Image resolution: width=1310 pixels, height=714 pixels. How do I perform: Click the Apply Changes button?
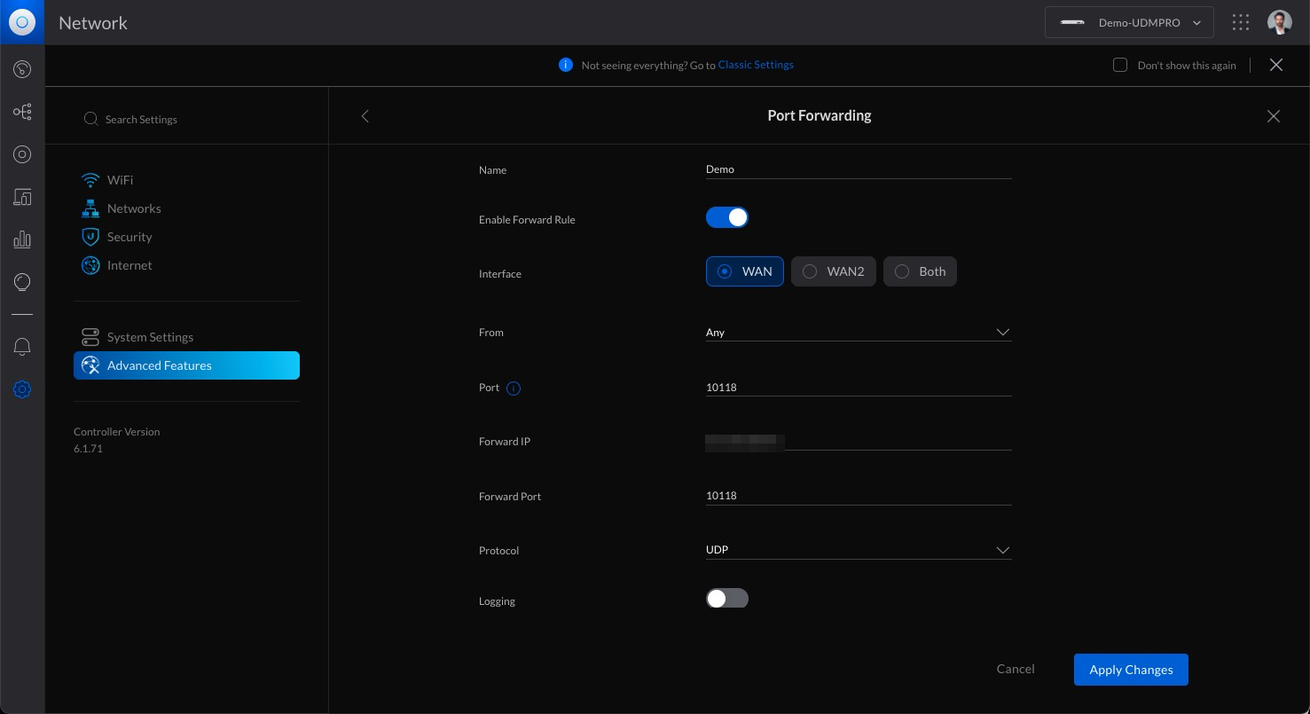coord(1131,670)
